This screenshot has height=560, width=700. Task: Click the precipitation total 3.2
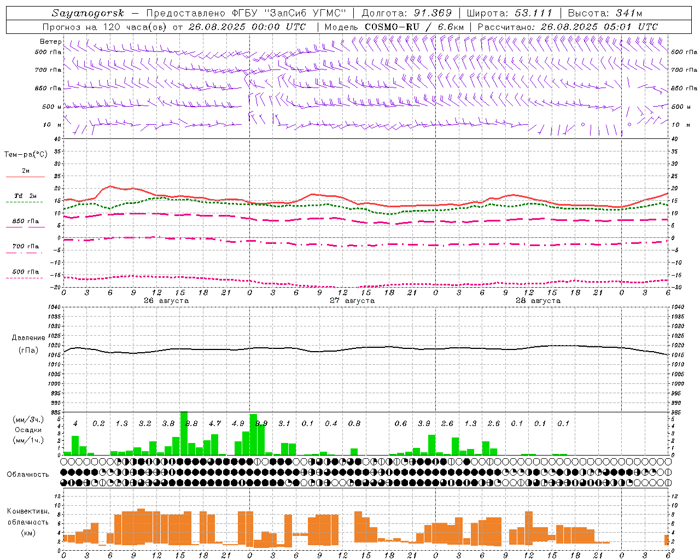[x=145, y=423]
